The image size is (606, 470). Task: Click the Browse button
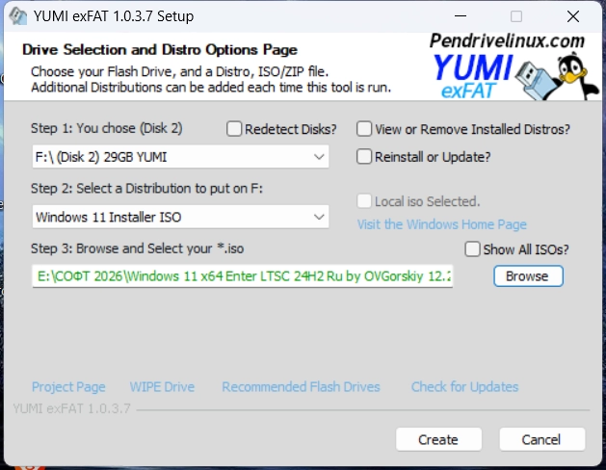point(528,276)
